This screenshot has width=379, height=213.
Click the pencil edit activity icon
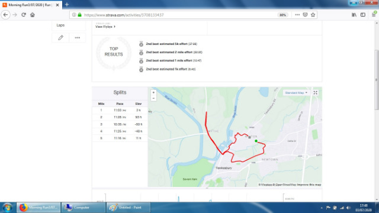[x=60, y=38]
